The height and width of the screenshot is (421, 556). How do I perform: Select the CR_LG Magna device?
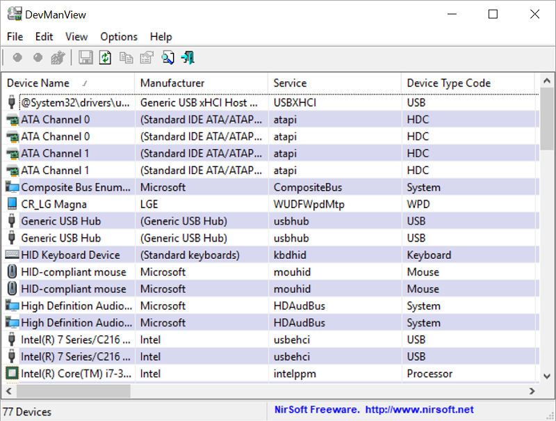coord(271,204)
